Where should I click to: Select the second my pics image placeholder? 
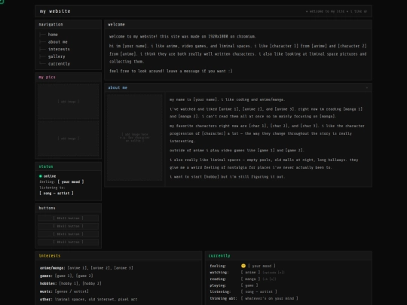pos(69,139)
